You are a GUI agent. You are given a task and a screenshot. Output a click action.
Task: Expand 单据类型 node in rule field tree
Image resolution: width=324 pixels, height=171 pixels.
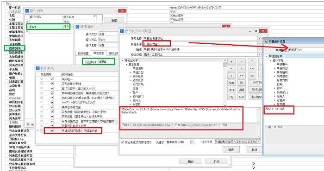click(x=130, y=72)
